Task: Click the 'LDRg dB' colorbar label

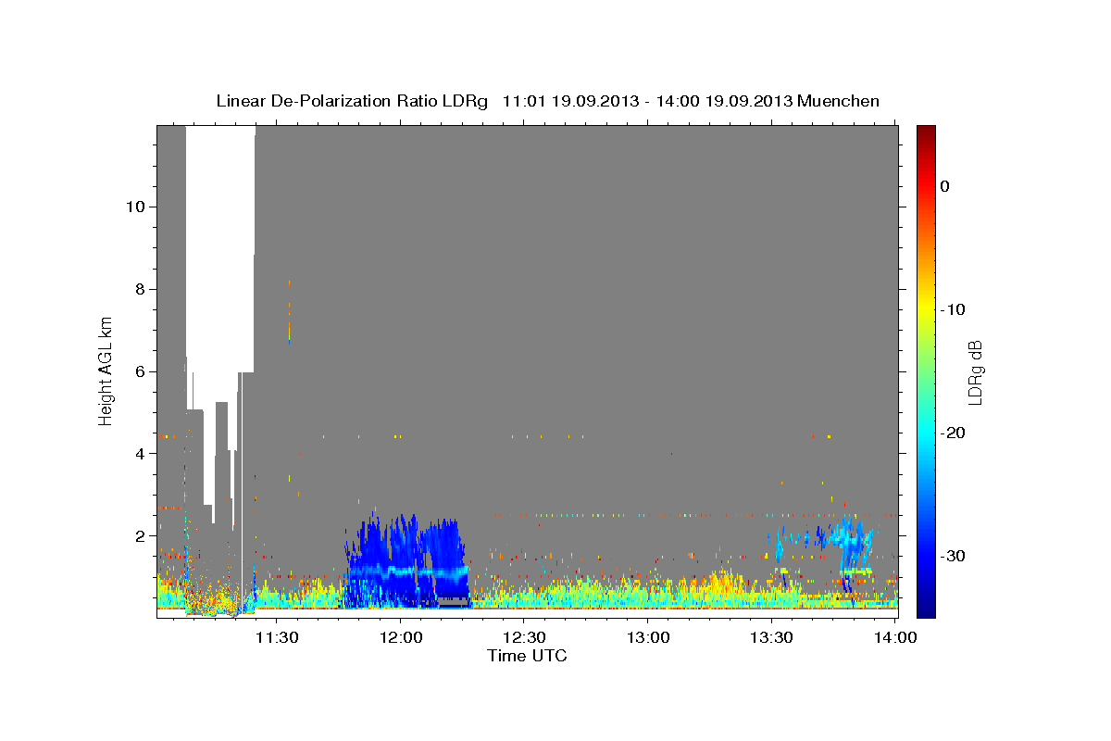Action: click(x=974, y=371)
